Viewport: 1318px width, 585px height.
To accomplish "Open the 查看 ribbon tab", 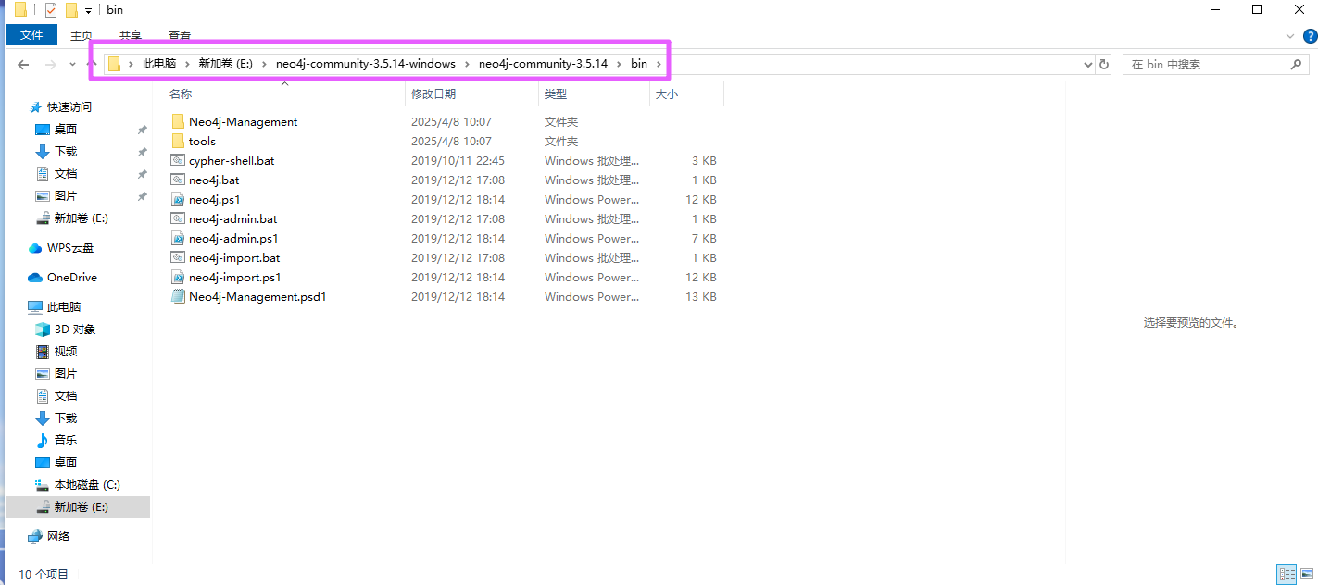I will point(180,35).
